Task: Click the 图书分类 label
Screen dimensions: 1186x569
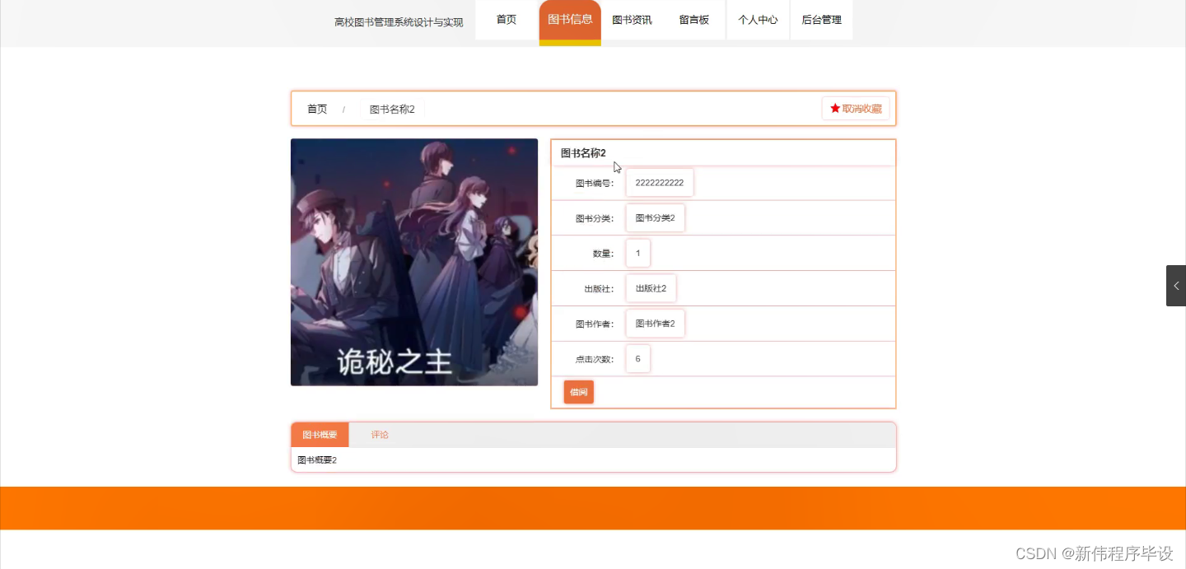Action: (595, 219)
